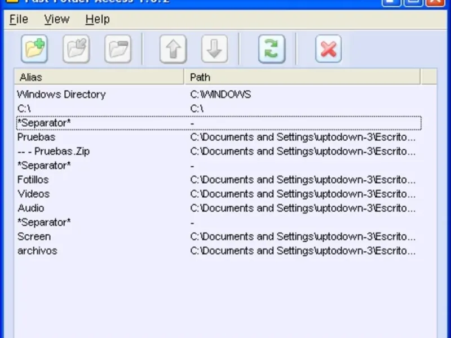The image size is (451, 338).
Task: Click the green refresh arrows icon
Action: pyautogui.click(x=272, y=49)
